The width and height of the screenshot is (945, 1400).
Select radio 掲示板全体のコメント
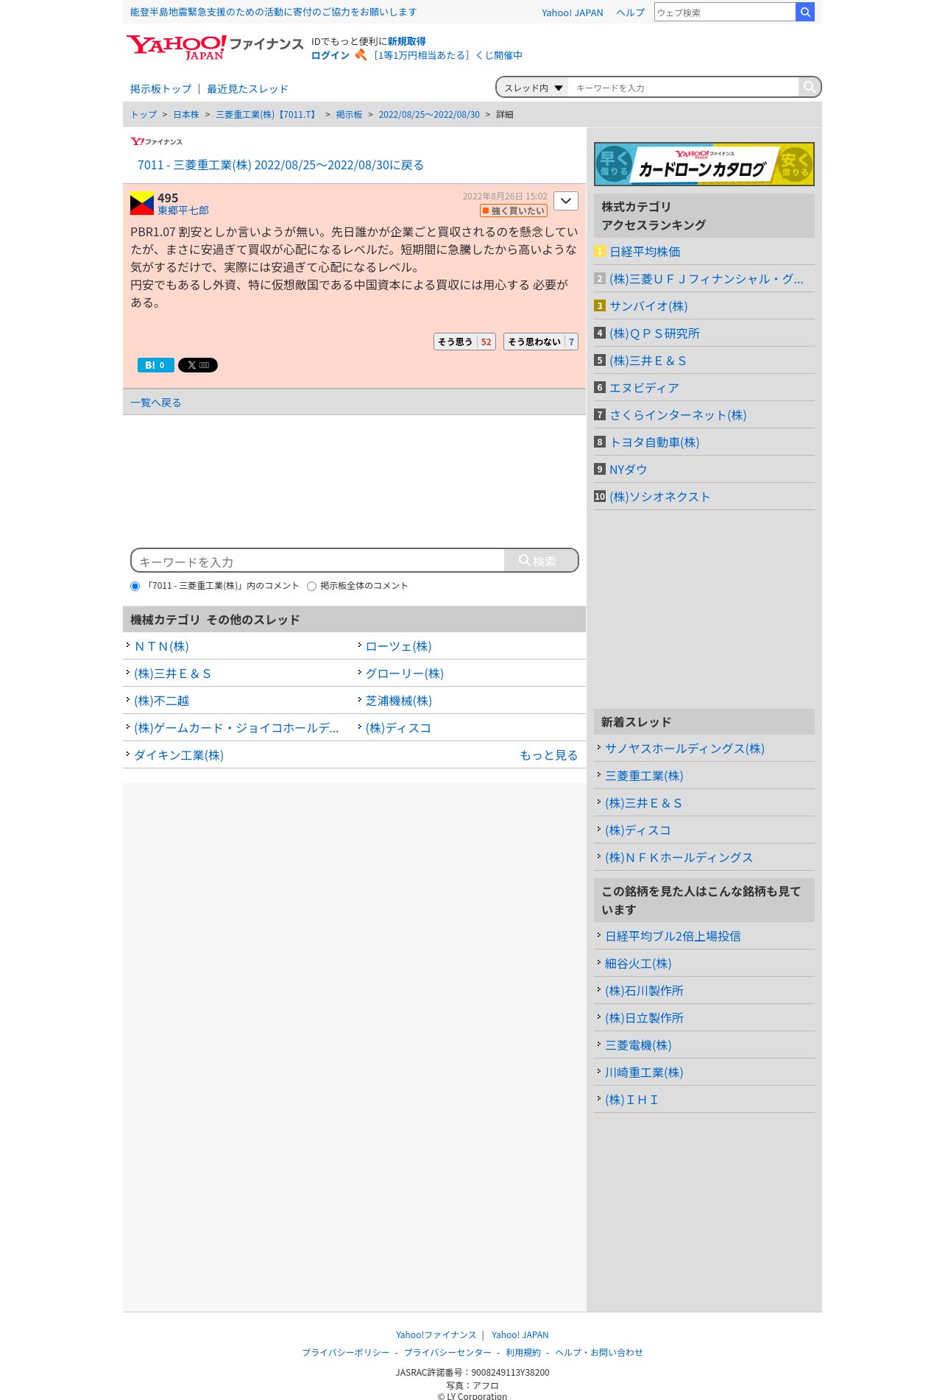(312, 587)
